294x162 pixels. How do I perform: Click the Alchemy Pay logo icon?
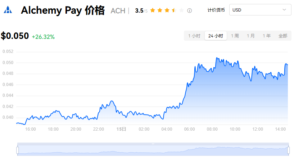(8, 10)
